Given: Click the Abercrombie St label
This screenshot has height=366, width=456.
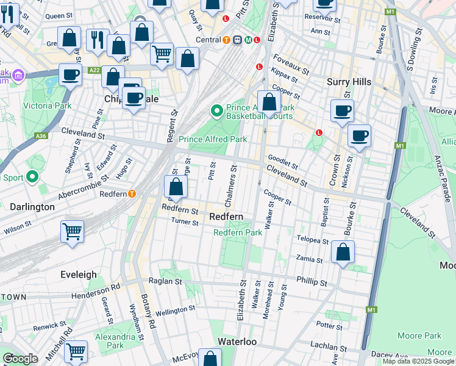Looking at the screenshot, I should (x=84, y=187).
